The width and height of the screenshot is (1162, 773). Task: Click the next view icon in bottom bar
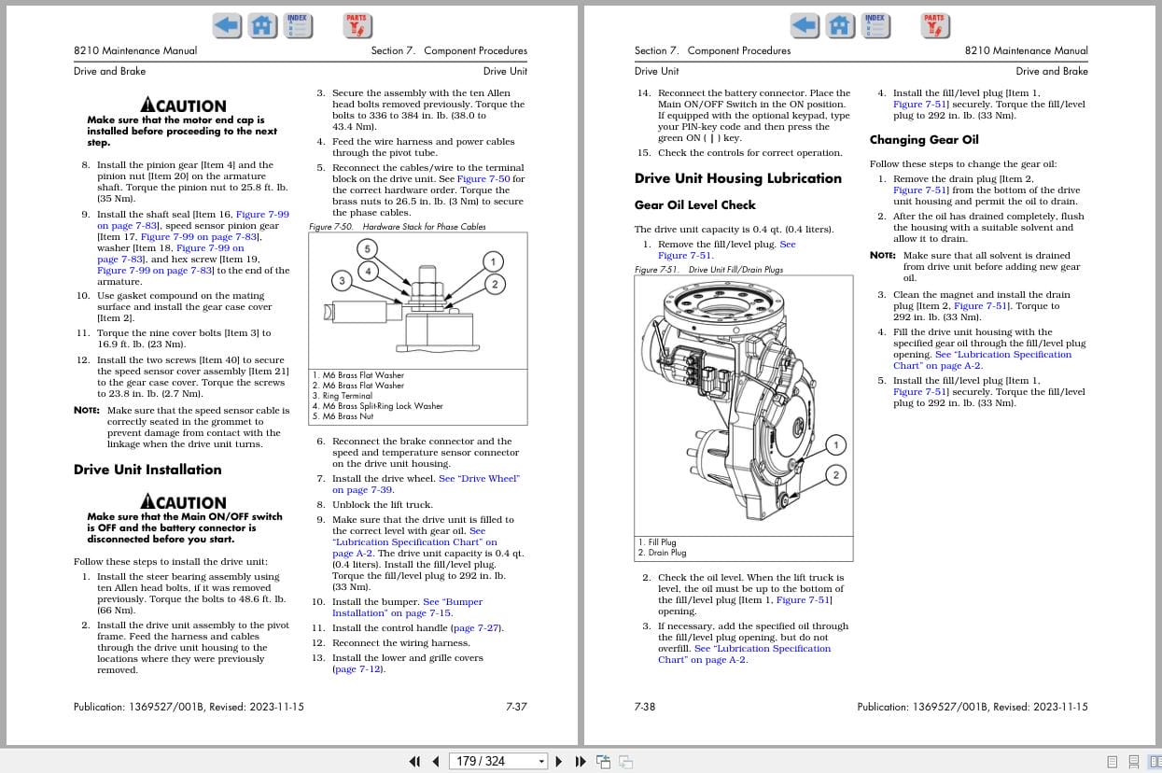point(625,761)
